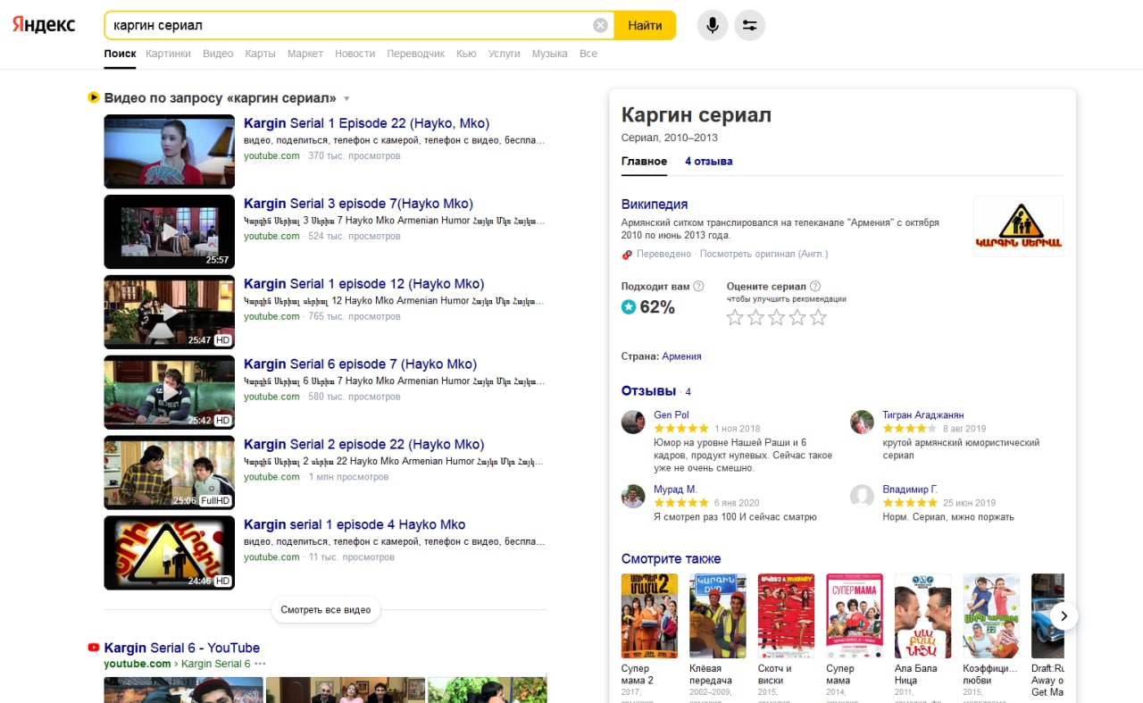Play the Serial 1 episode 12 thumbnail
Screen dimensions: 1143x703
pyautogui.click(x=170, y=312)
